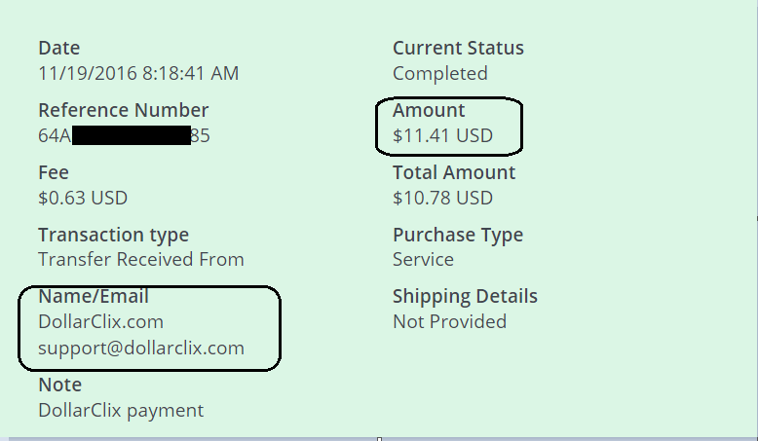Viewport: 758px width, 441px height.
Task: Click the Fee label
Action: [x=54, y=172]
